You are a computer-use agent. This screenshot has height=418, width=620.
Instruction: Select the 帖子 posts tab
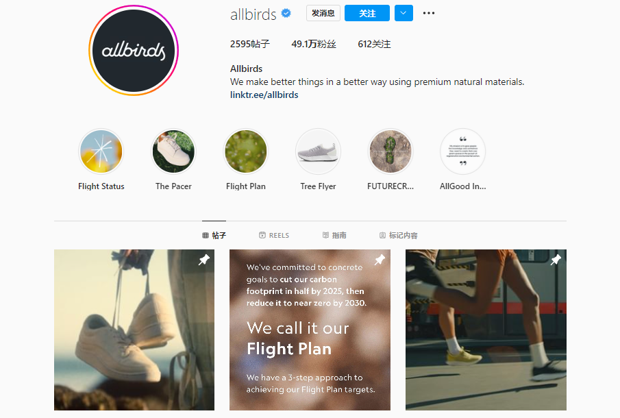coord(214,235)
